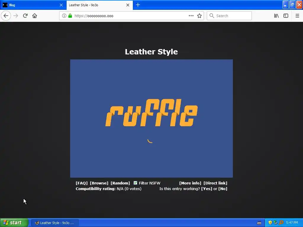Image resolution: width=303 pixels, height=227 pixels.
Task: Show site information via the info icon
Action: [64, 16]
